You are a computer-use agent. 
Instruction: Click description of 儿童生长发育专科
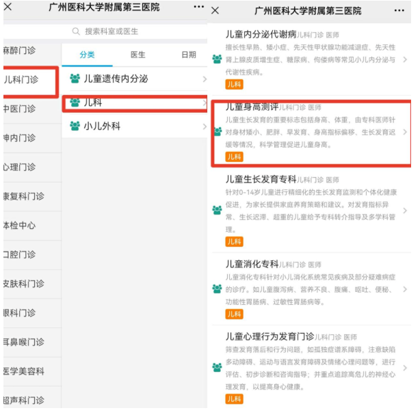[311, 211]
